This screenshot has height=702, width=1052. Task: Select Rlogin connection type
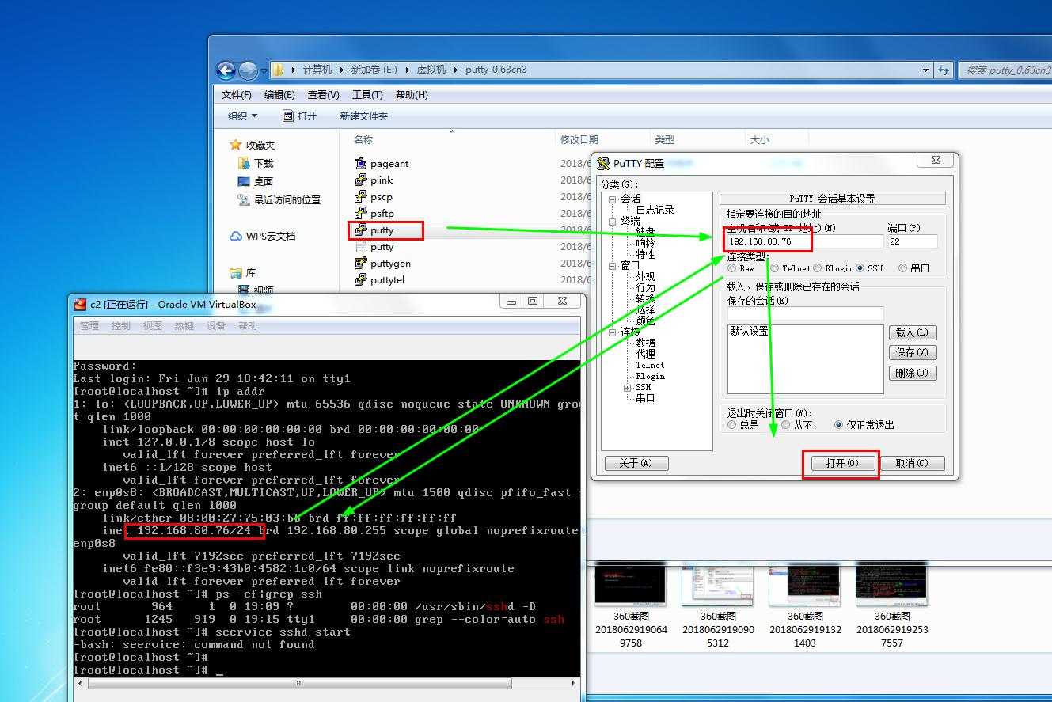[x=818, y=268]
